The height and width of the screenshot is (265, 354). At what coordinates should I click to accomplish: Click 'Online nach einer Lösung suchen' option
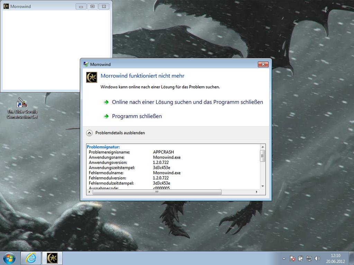click(187, 102)
